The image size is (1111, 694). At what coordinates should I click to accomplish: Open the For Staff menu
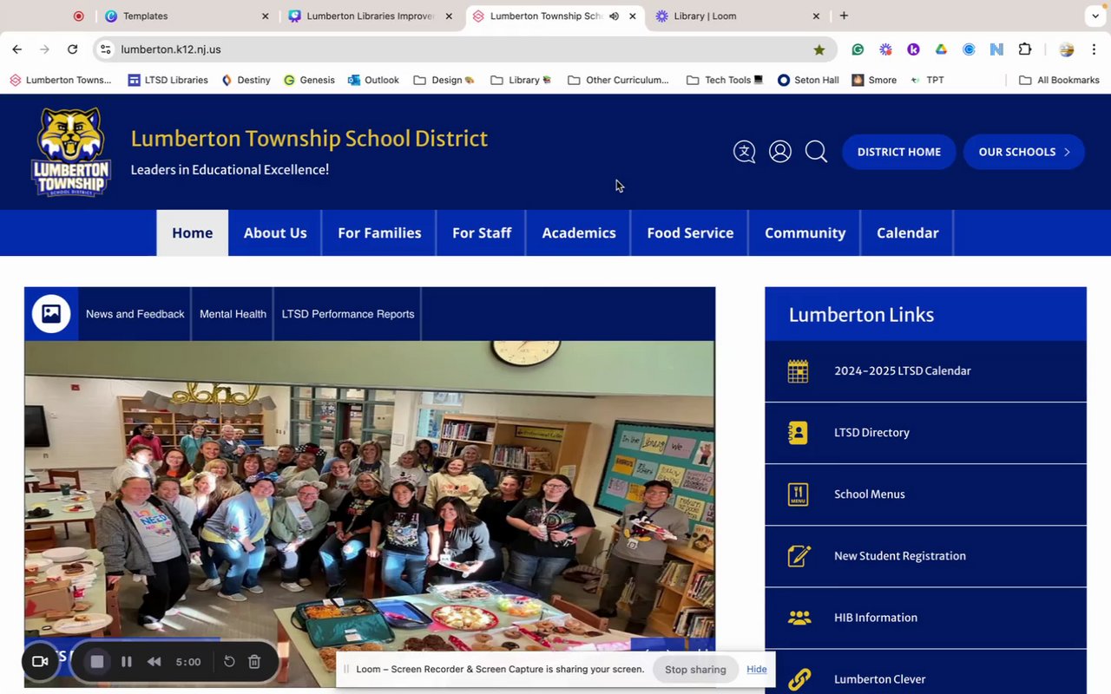pyautogui.click(x=482, y=232)
